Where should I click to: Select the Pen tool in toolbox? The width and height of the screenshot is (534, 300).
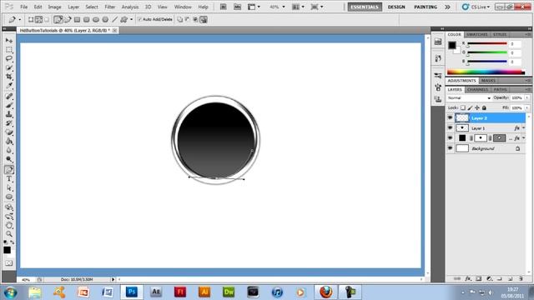coord(9,170)
